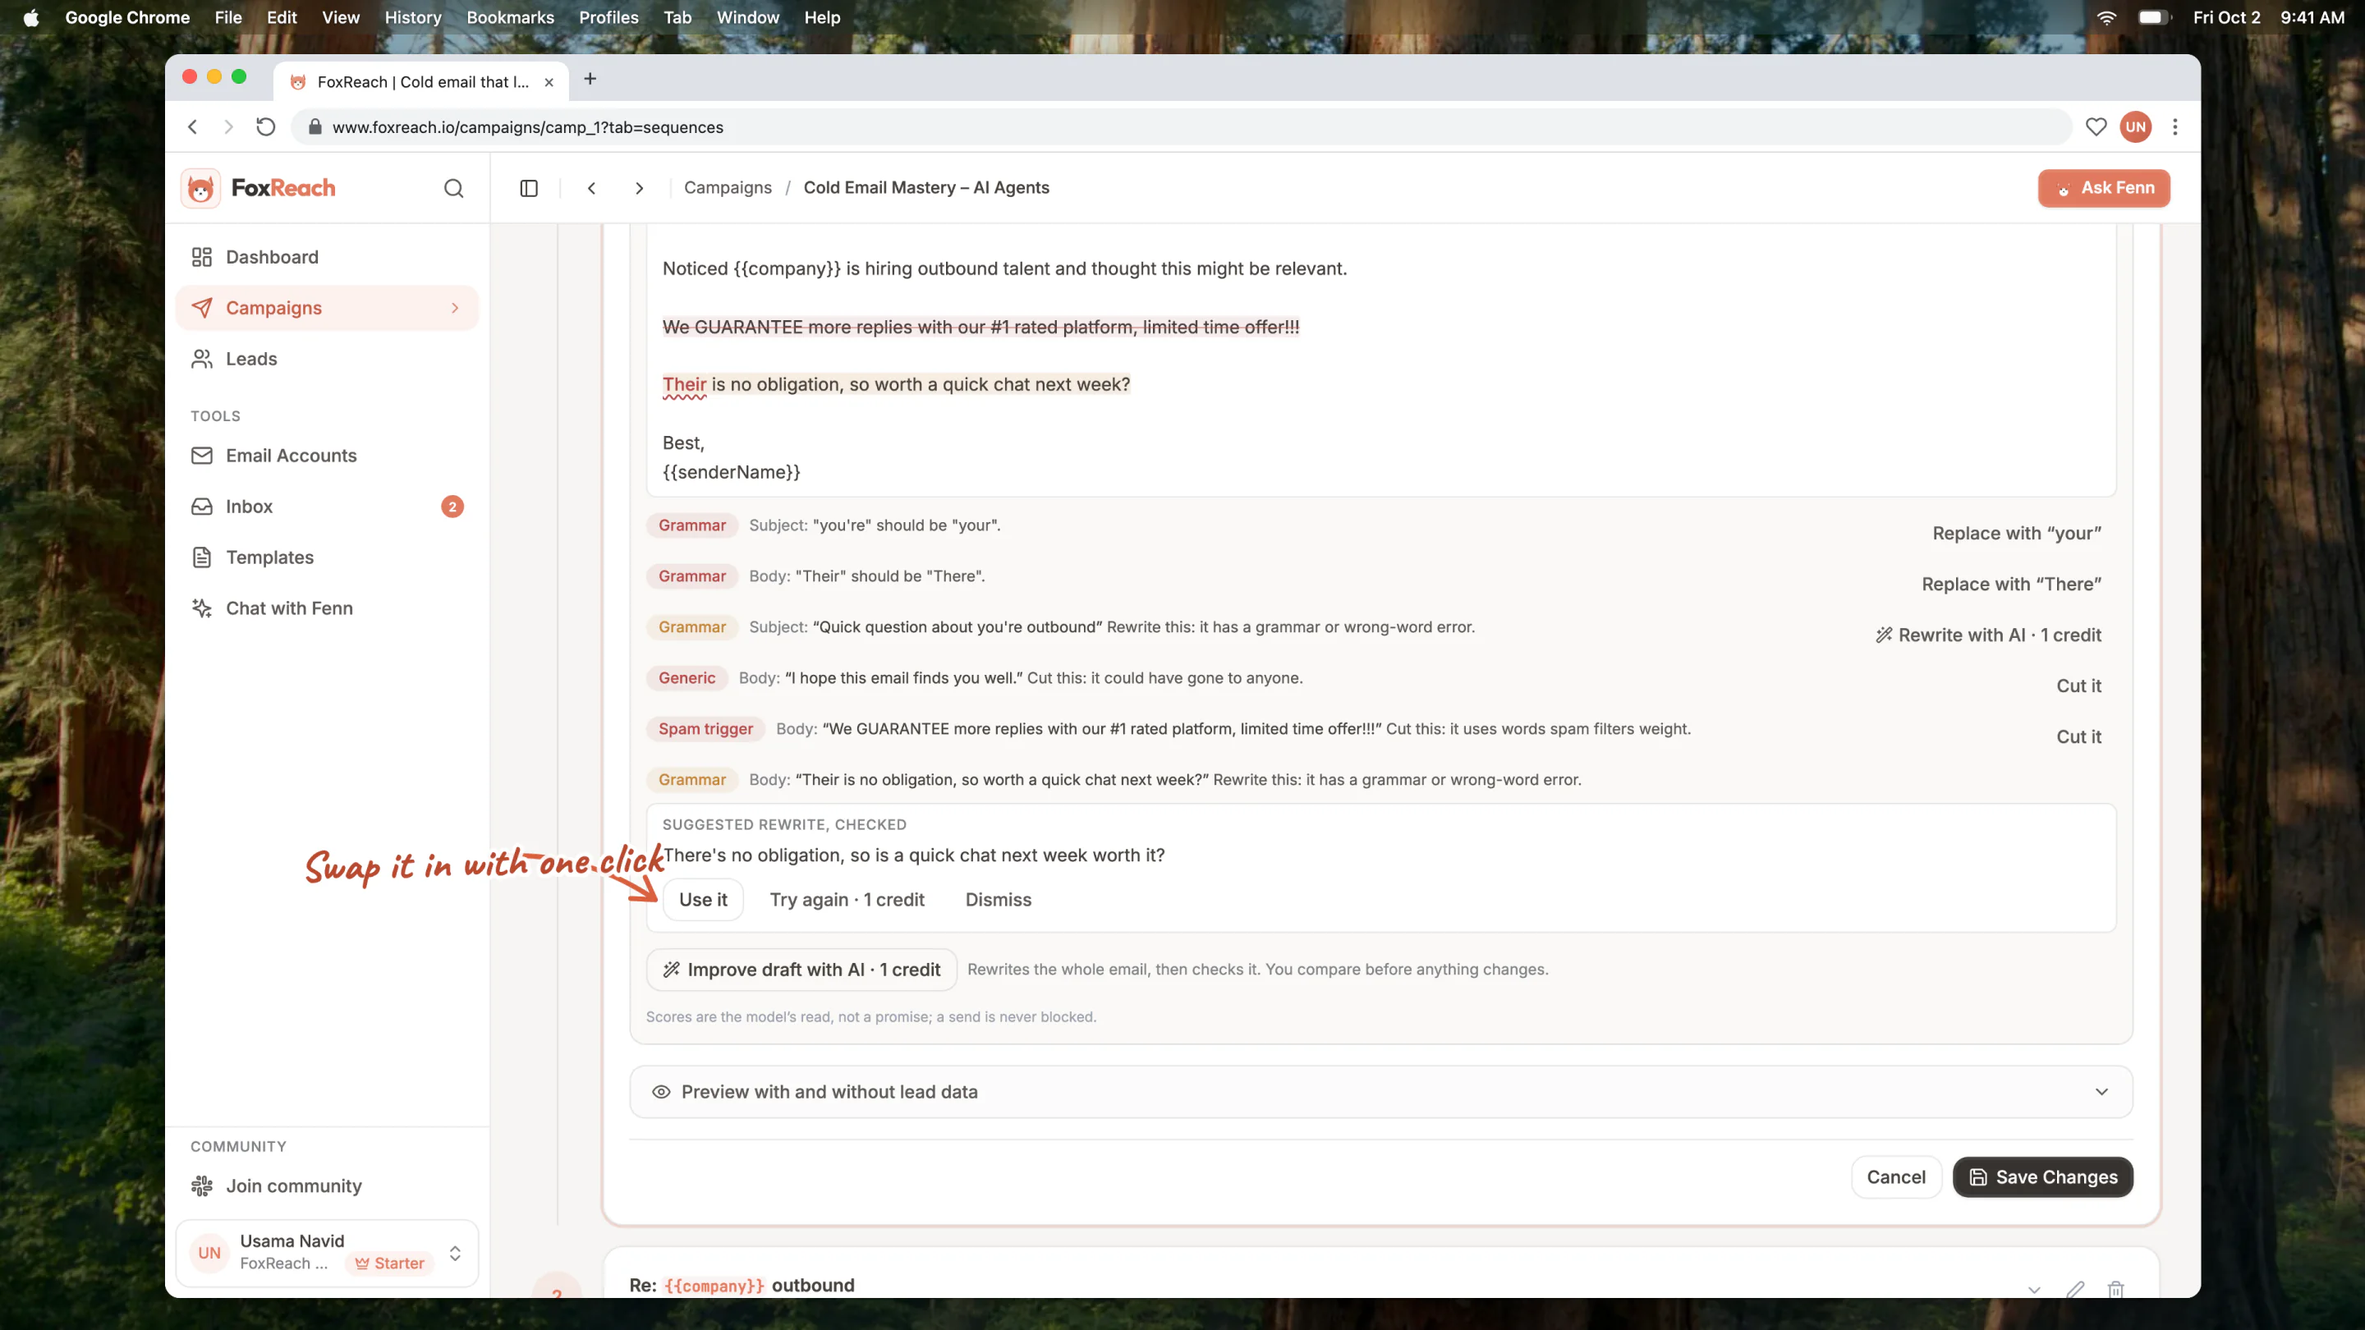Viewport: 2365px width, 1330px height.
Task: Bookmark page with heart icon
Action: pos(2096,126)
